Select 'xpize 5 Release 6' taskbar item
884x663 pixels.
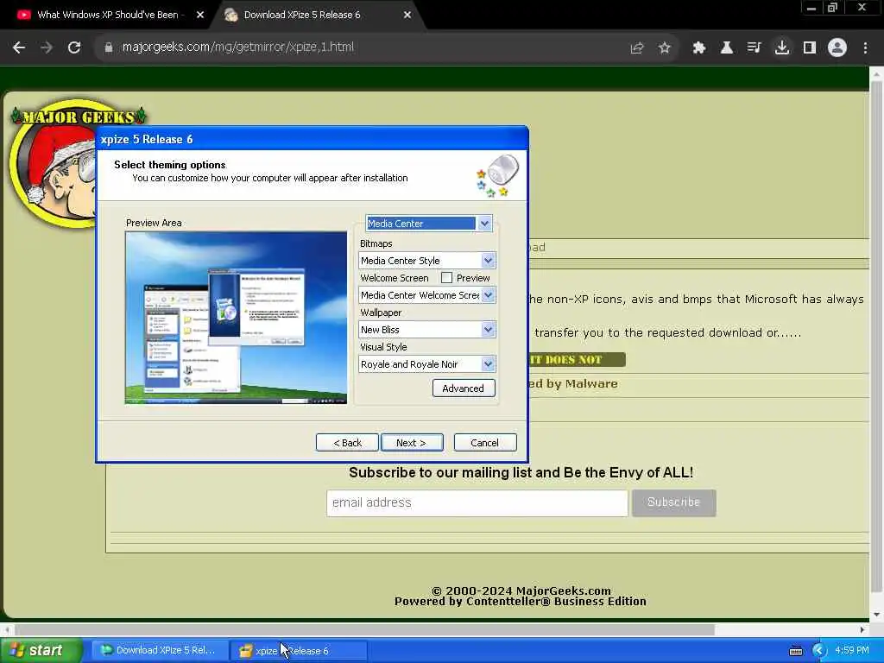pyautogui.click(x=300, y=650)
